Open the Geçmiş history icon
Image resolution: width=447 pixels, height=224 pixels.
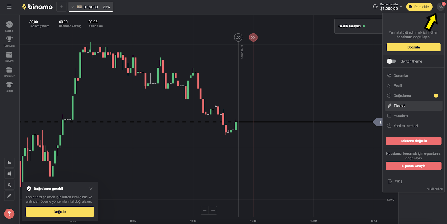(x=9, y=25)
